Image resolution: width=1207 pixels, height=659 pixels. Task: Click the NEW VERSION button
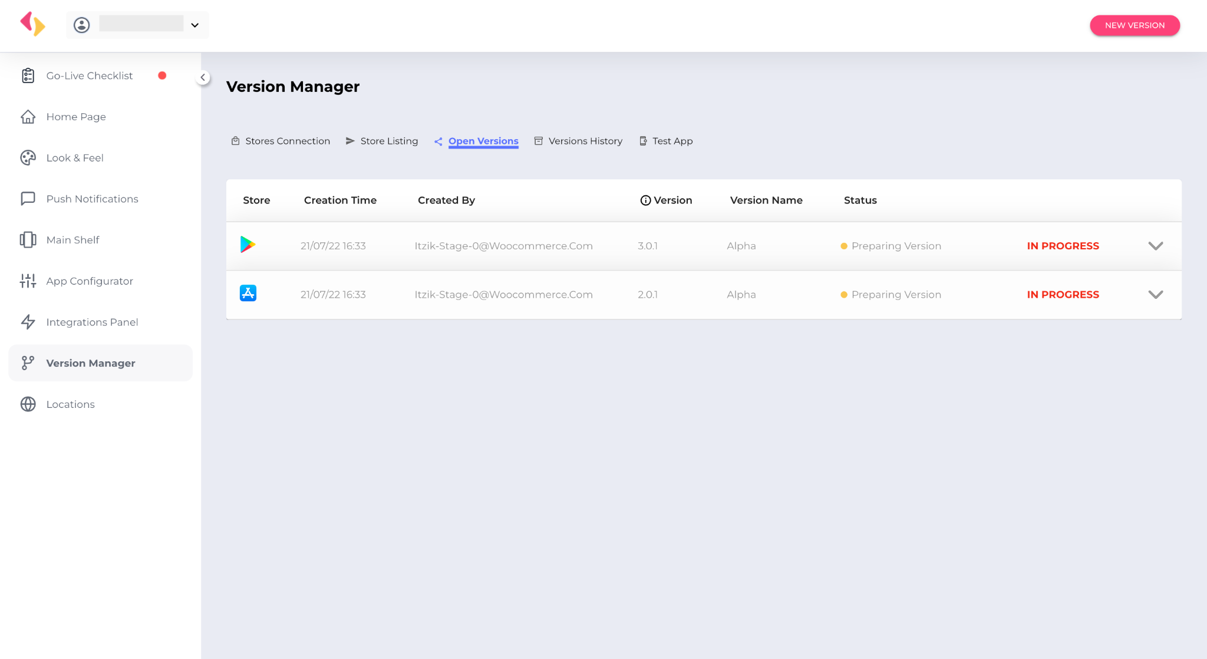tap(1134, 25)
